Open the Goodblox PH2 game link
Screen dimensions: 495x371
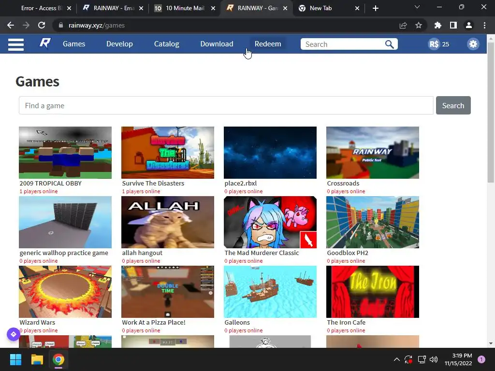click(348, 253)
